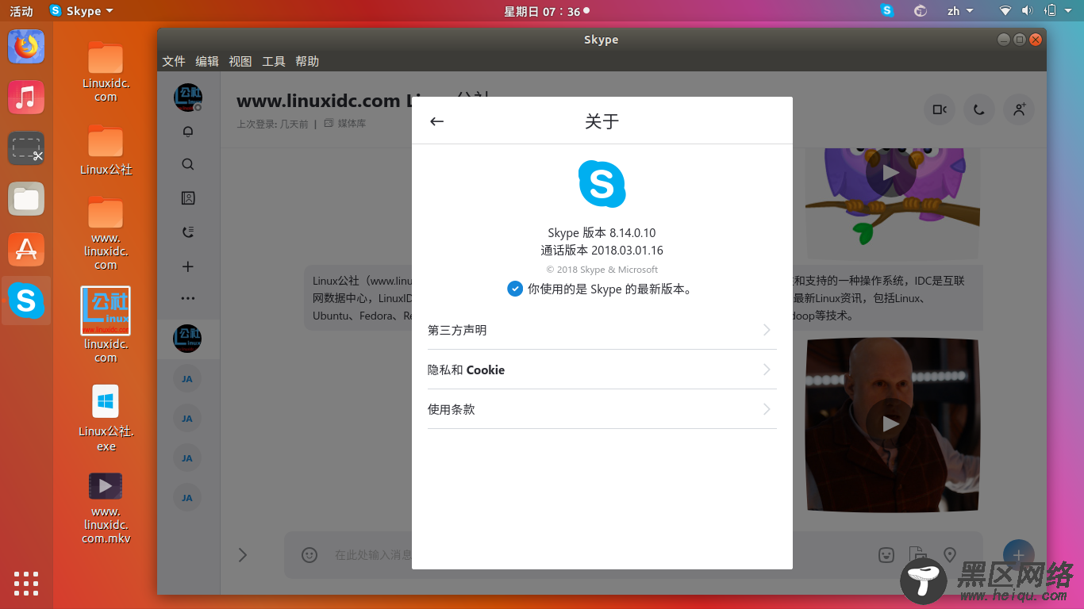Open the sticker face icon in message bar
This screenshot has height=609, width=1084.
click(x=886, y=555)
